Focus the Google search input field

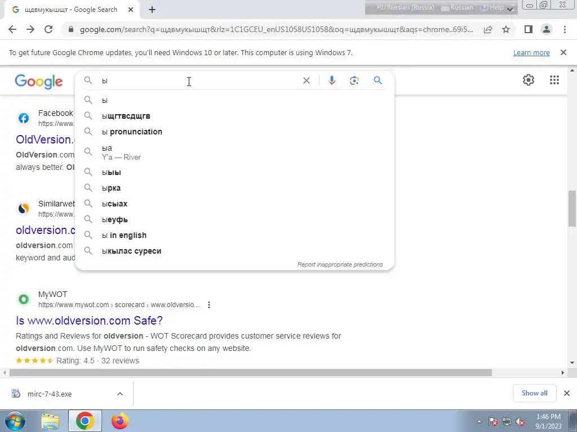click(199, 80)
